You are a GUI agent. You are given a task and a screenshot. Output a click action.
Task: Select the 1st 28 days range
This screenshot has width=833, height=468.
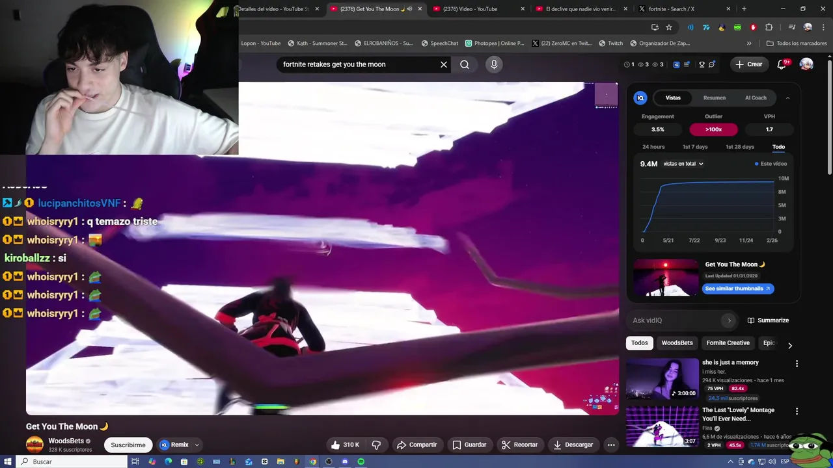[740, 147]
